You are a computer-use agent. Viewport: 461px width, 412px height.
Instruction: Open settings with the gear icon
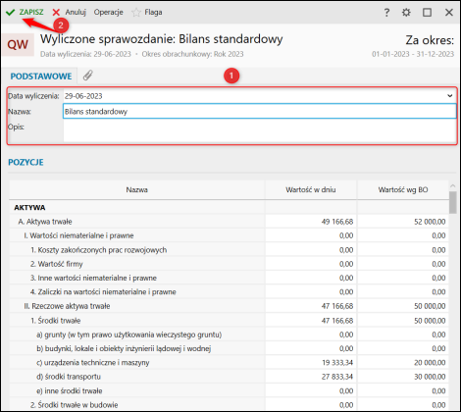406,13
